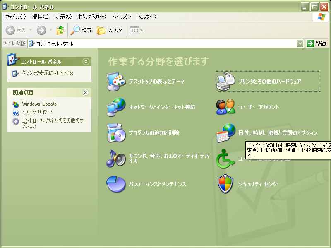Image resolution: width=331 pixels, height=248 pixels.
Task: Collapse the コントロール パネル sidebar section
Action: point(86,62)
